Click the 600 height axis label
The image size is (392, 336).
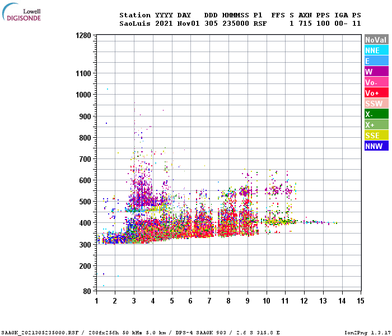click(x=85, y=180)
